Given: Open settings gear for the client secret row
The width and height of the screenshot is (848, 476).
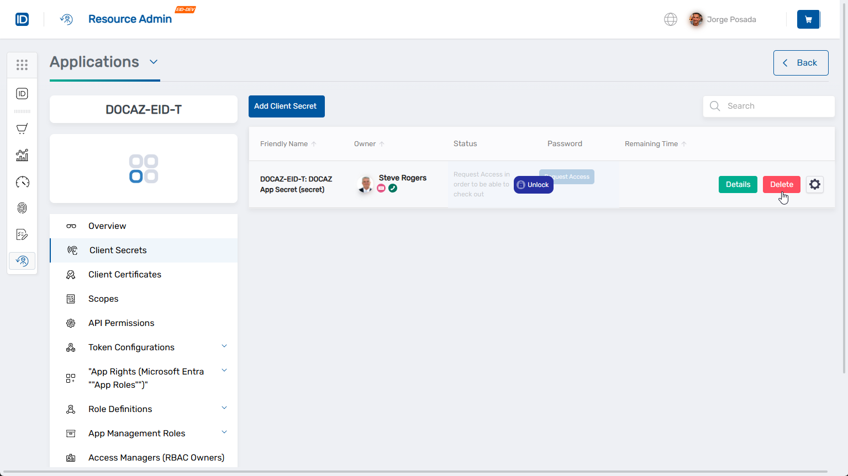Looking at the screenshot, I should tap(814, 184).
